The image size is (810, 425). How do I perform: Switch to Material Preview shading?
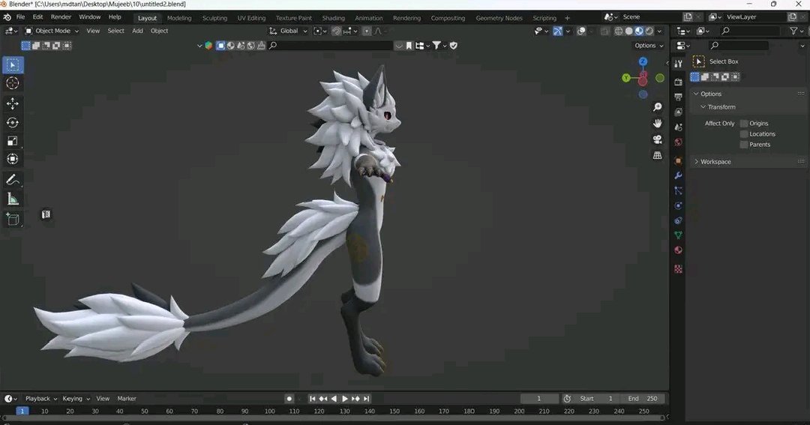pyautogui.click(x=639, y=31)
